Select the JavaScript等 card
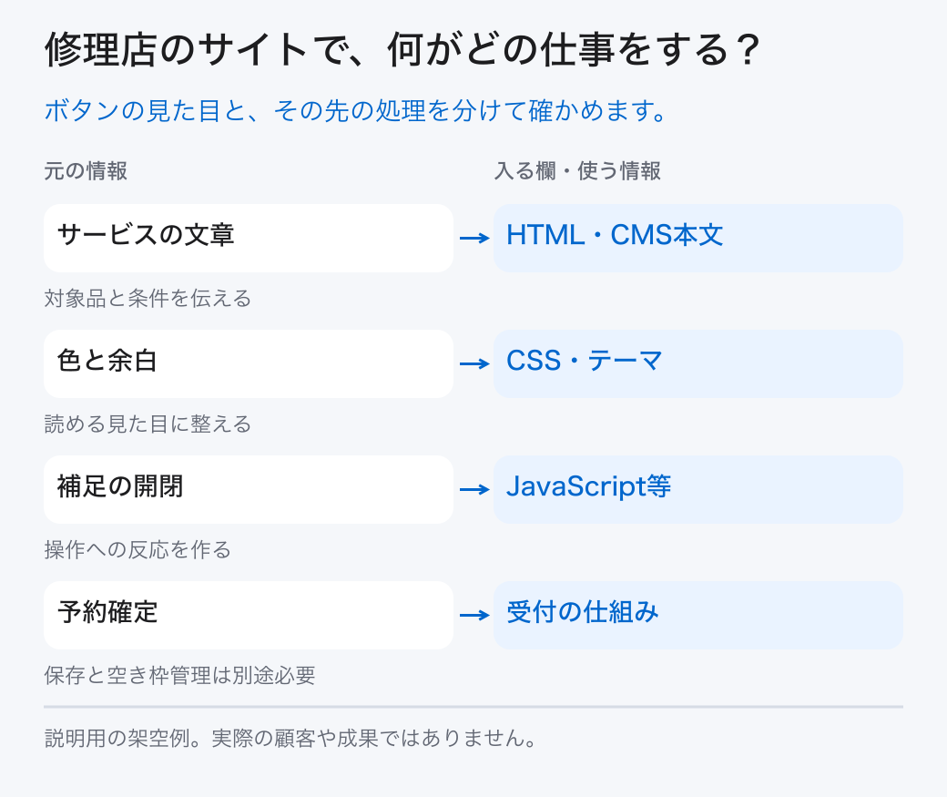The image size is (947, 797). coord(698,489)
